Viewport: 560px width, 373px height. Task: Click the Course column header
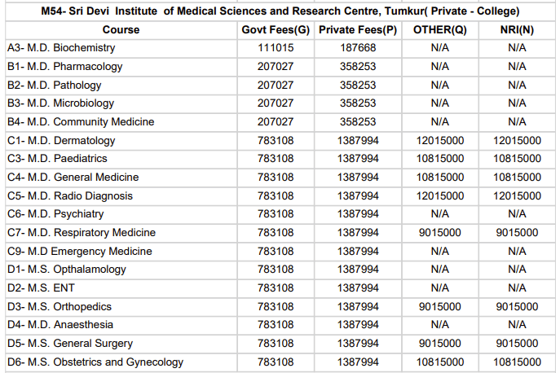pos(121,29)
